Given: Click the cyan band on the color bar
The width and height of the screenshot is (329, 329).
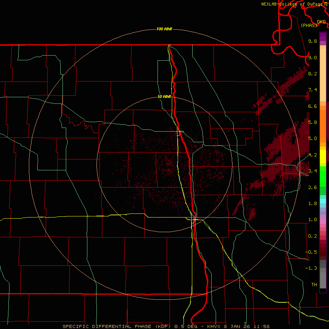Looking at the screenshot, I should coord(323,201).
